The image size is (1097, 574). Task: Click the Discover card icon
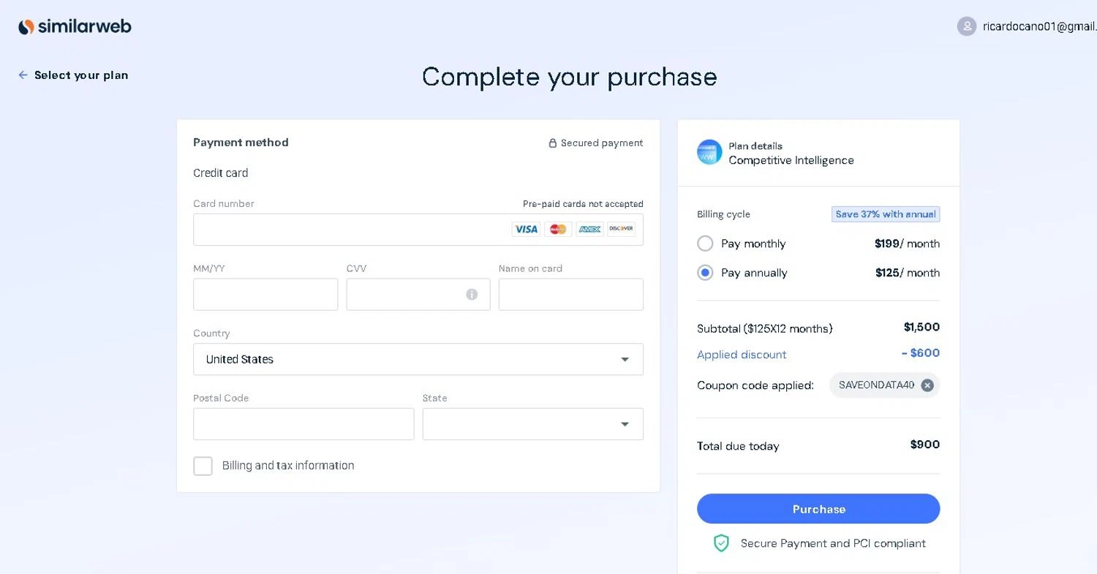click(621, 230)
